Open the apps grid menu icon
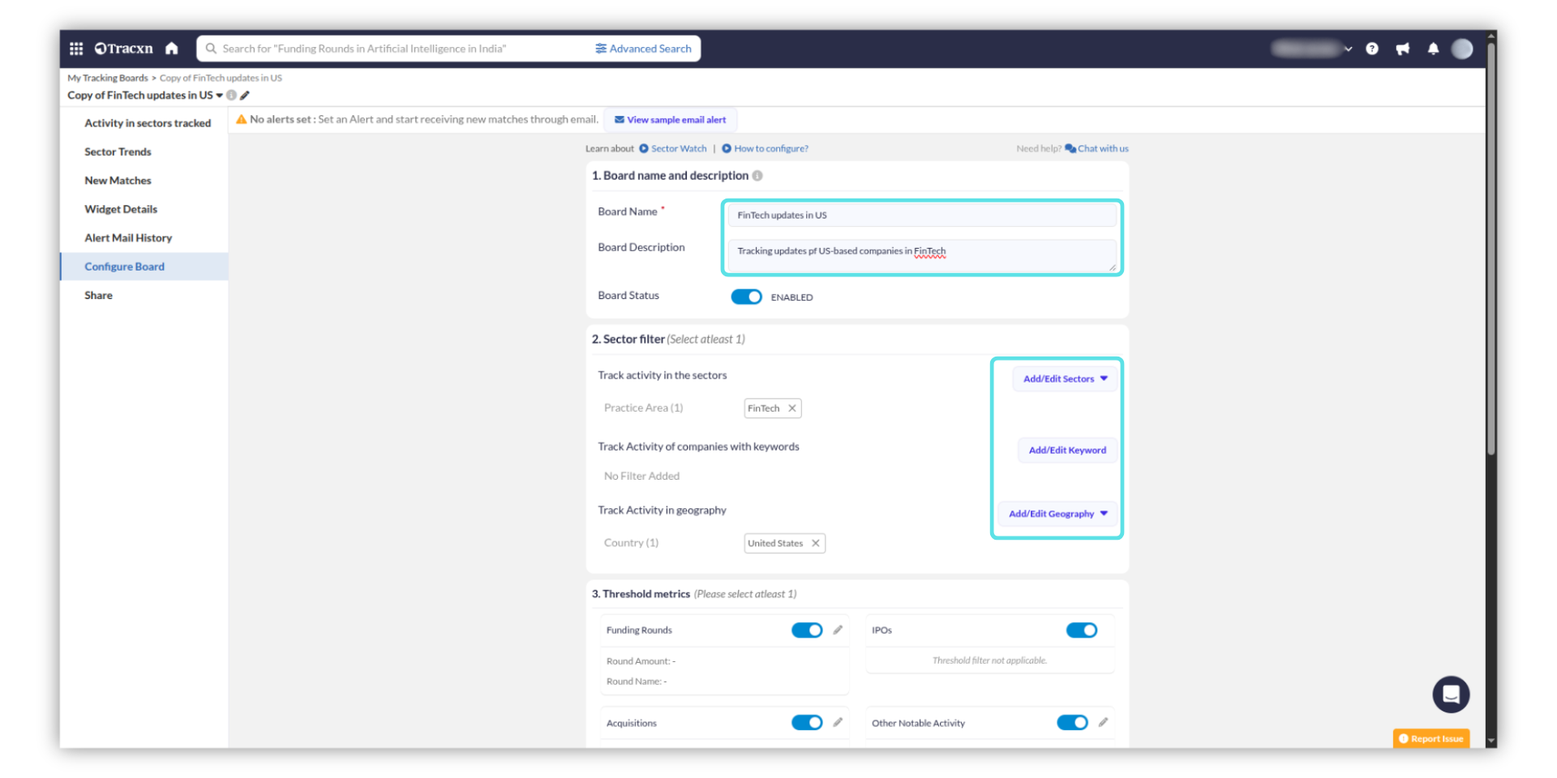This screenshot has height=778, width=1557. [x=76, y=49]
